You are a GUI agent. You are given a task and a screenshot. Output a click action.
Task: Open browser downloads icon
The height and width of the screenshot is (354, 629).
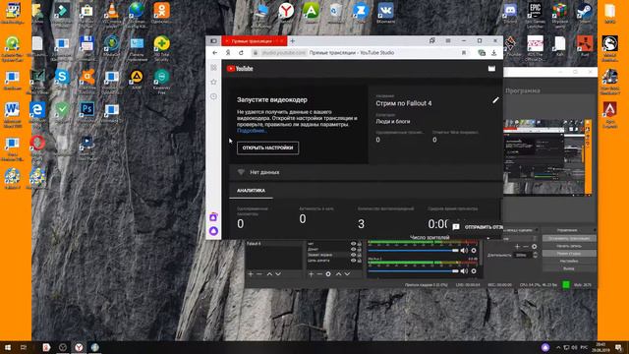pos(493,52)
